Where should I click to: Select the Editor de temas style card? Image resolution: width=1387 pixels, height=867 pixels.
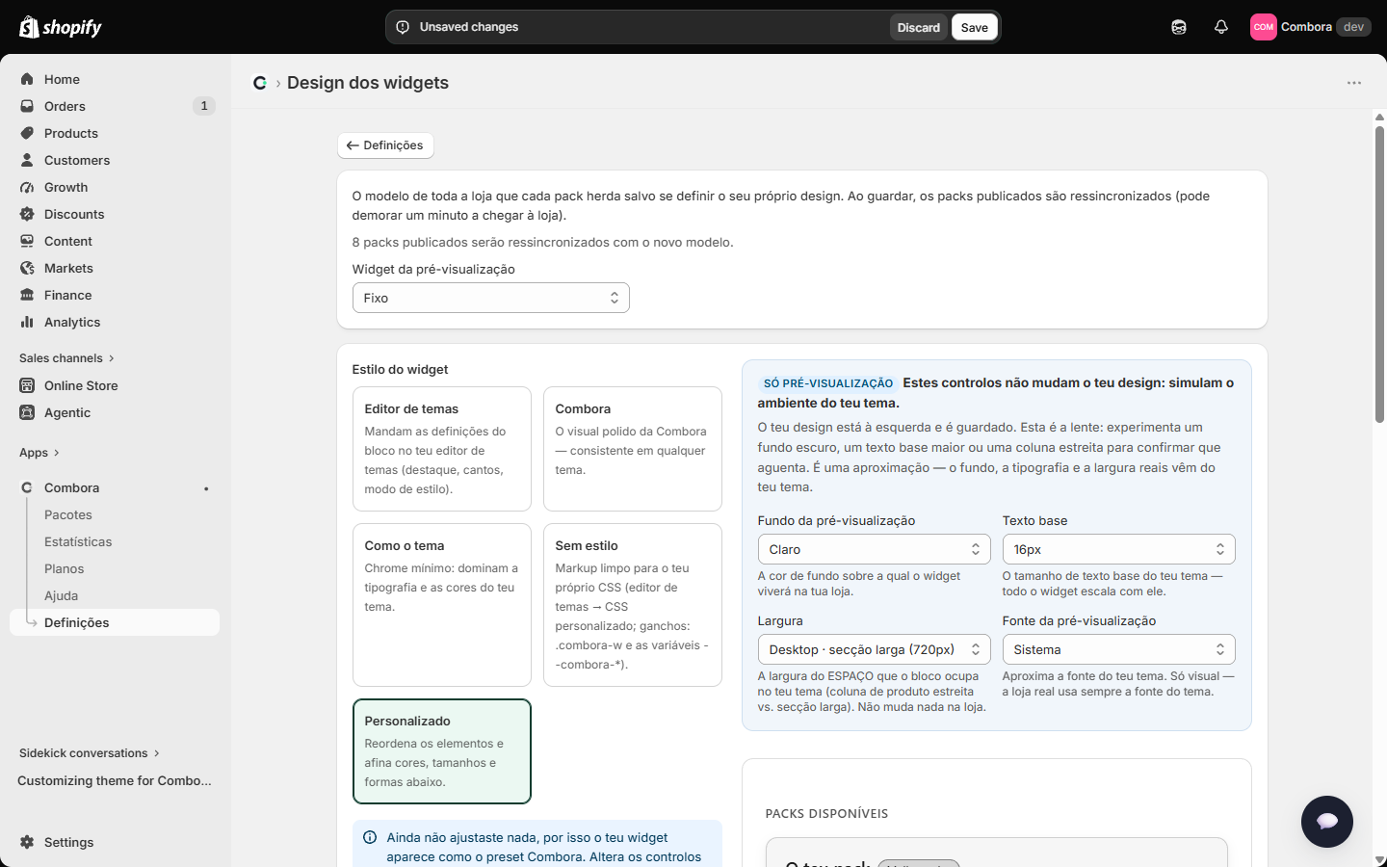(x=442, y=449)
